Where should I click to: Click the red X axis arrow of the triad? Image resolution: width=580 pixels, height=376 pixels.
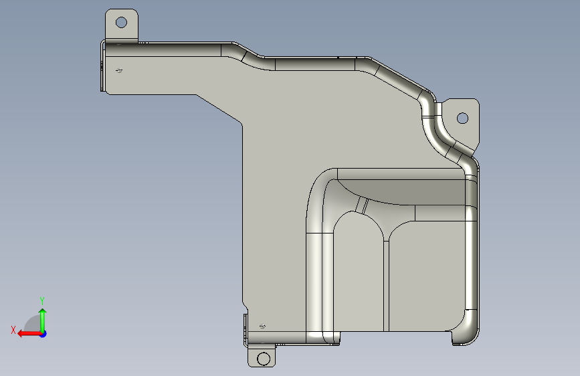pos(29,334)
